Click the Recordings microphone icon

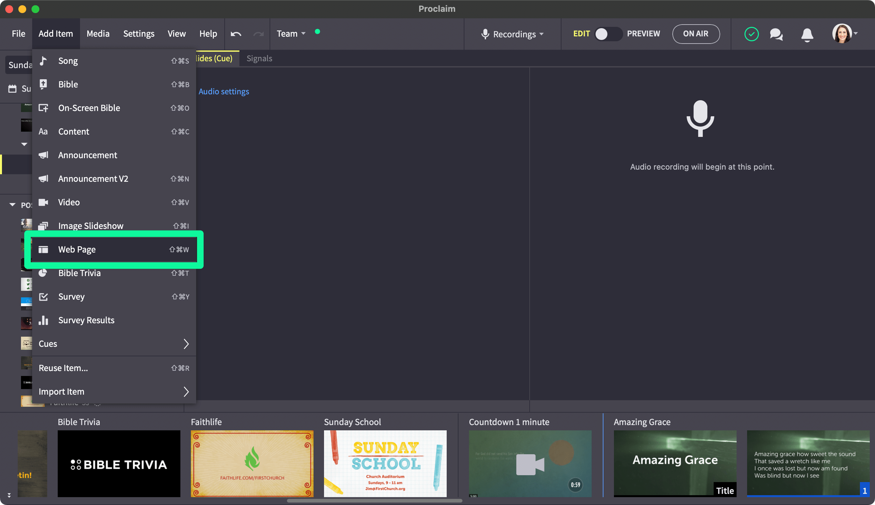pos(485,34)
